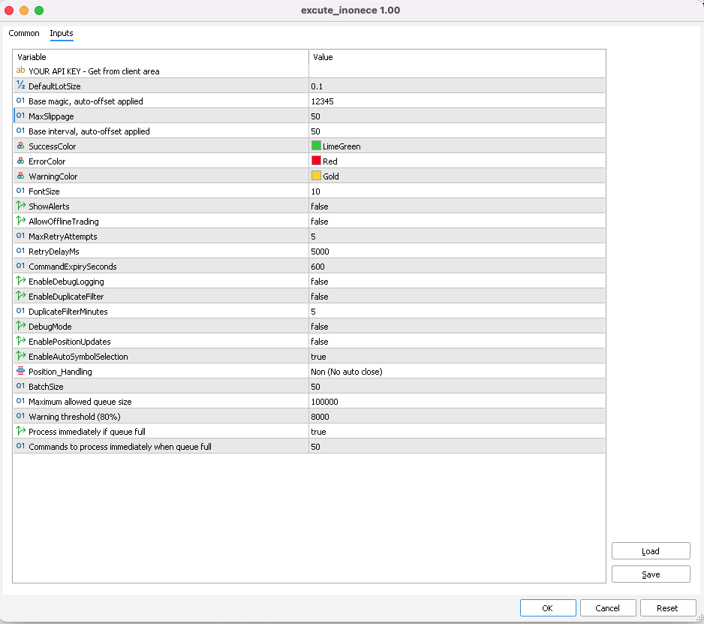Click the integer icon beside BatchSize
Image resolution: width=704 pixels, height=624 pixels.
(x=20, y=387)
